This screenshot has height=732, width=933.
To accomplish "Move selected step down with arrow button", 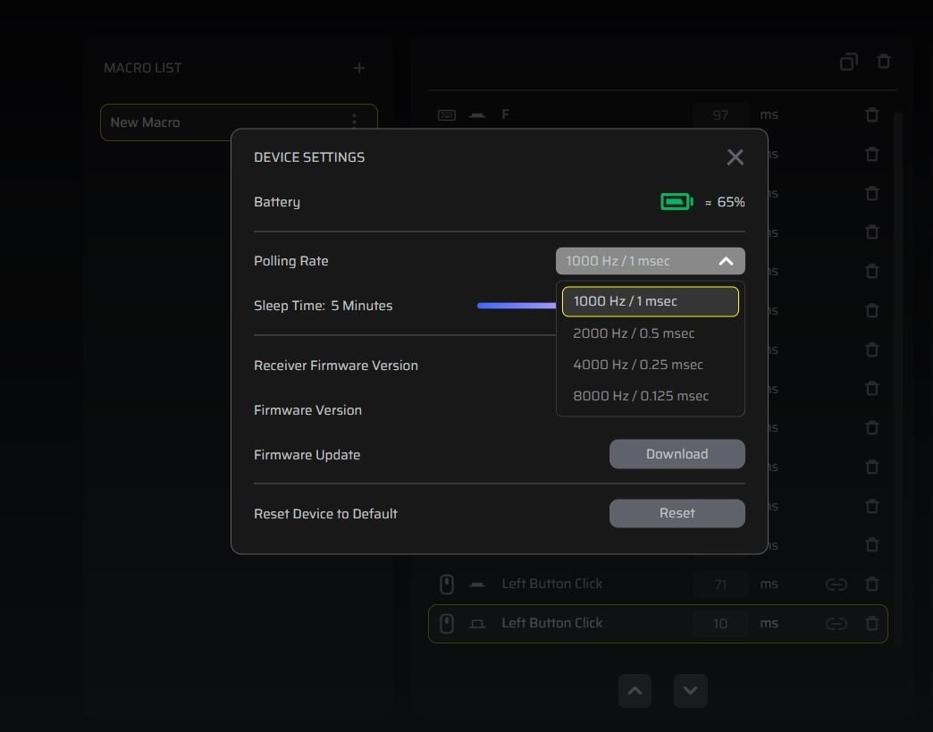I will click(x=690, y=691).
